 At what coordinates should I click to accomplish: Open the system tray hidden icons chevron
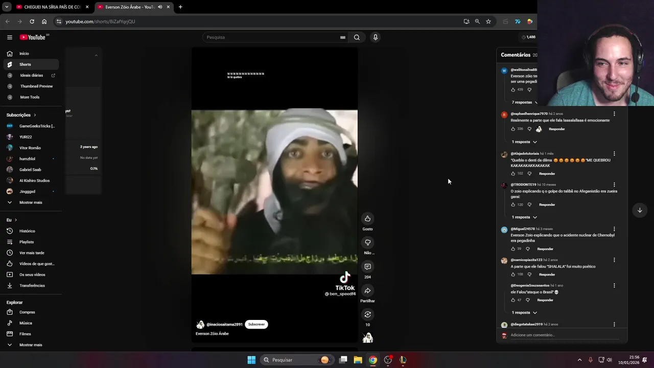coord(579,360)
